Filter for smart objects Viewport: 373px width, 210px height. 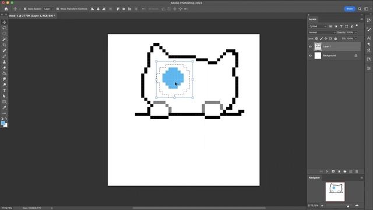pyautogui.click(x=352, y=26)
